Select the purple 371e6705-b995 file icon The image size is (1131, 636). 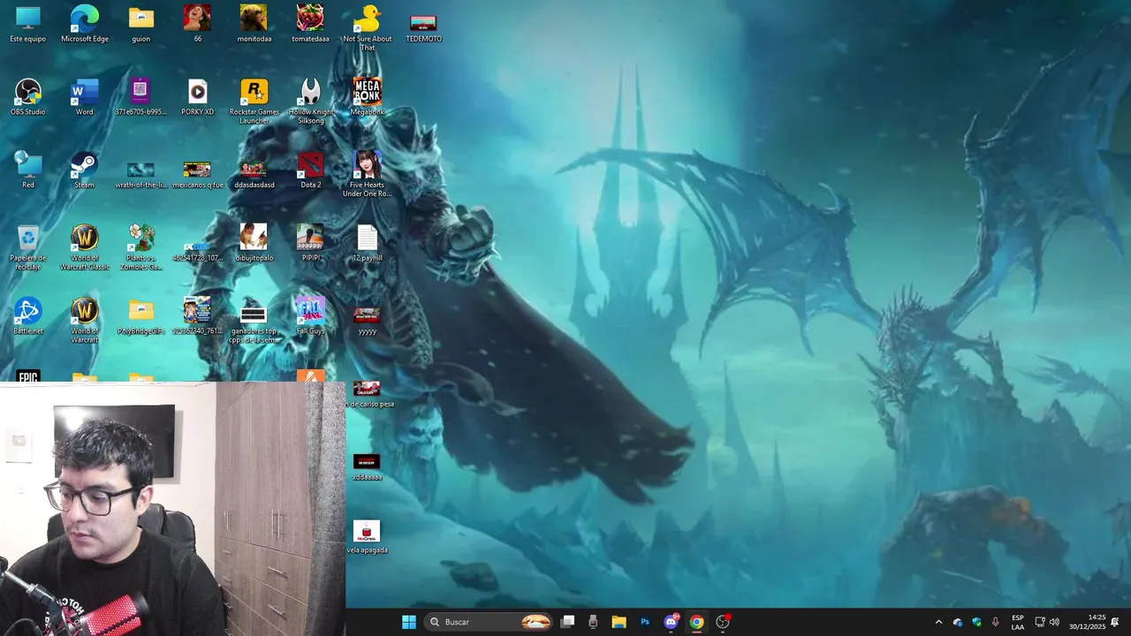(x=140, y=97)
